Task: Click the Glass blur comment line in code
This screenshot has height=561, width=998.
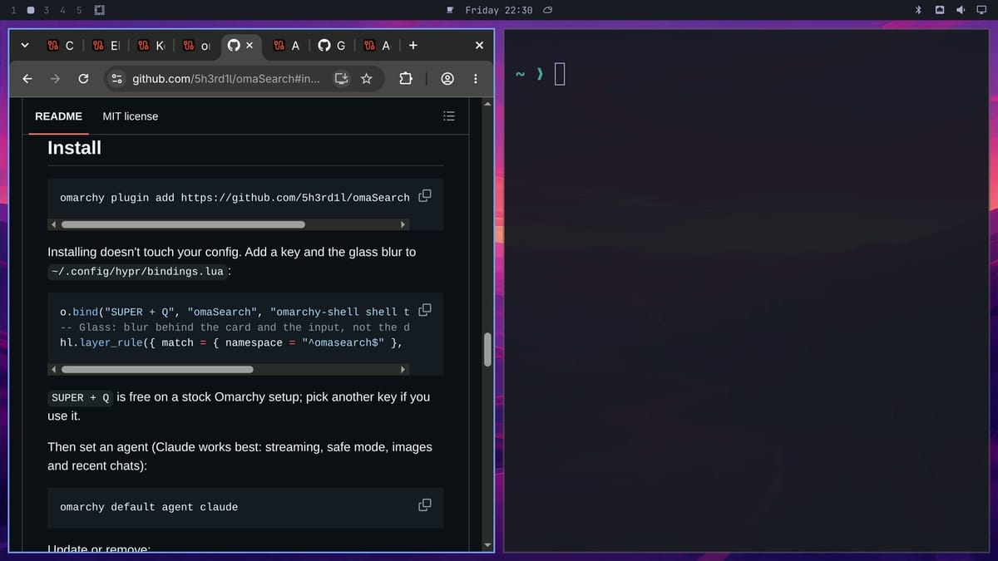Action: pyautogui.click(x=235, y=327)
